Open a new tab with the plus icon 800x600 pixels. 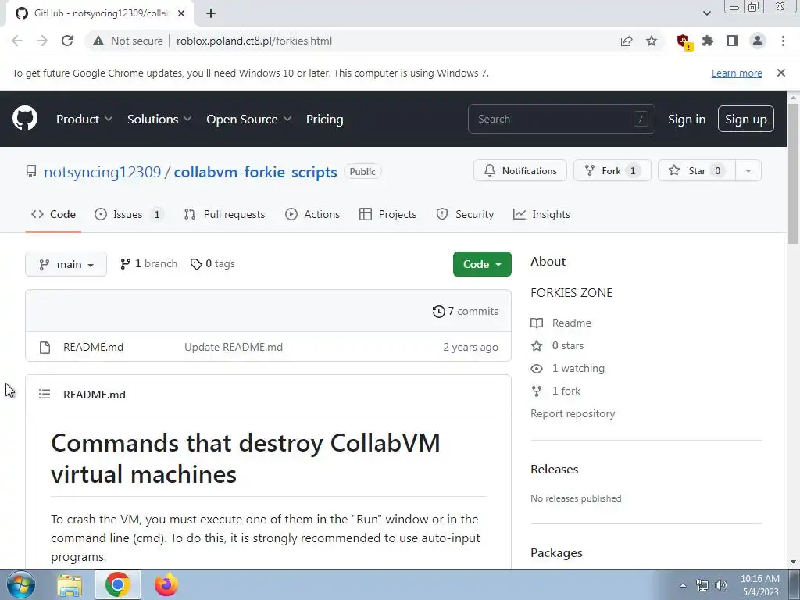click(x=211, y=13)
